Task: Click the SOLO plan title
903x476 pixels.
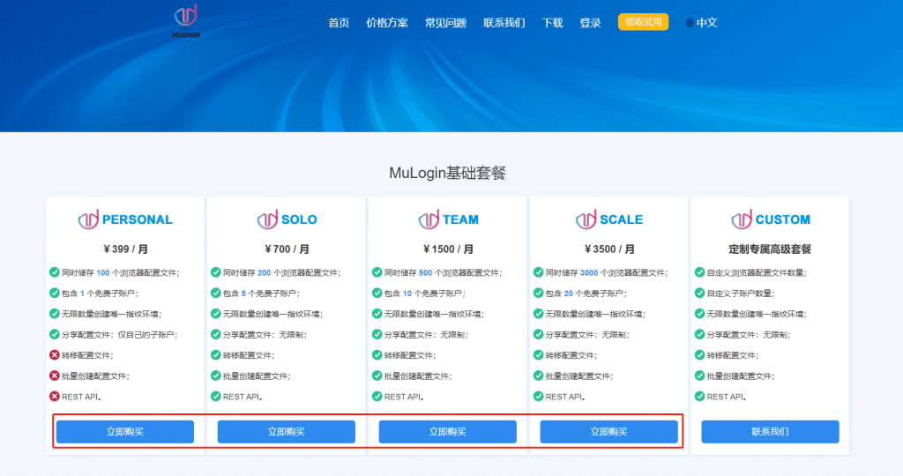Action: pos(299,219)
